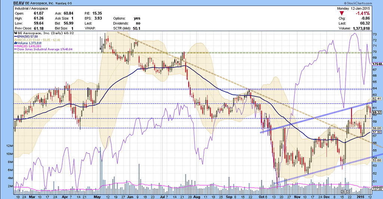The height and width of the screenshot is (199, 383).
Task: Click the BEAV ticker symbol
Action: coord(19,3)
